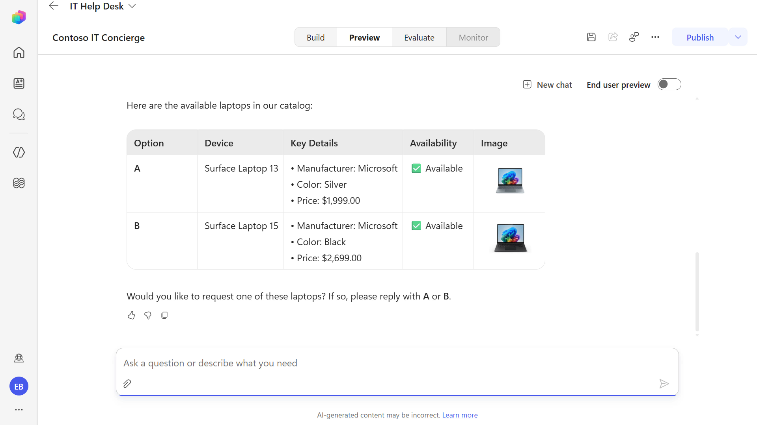Attach a file with the paperclip icon
Image resolution: width=757 pixels, height=425 pixels.
tap(127, 384)
